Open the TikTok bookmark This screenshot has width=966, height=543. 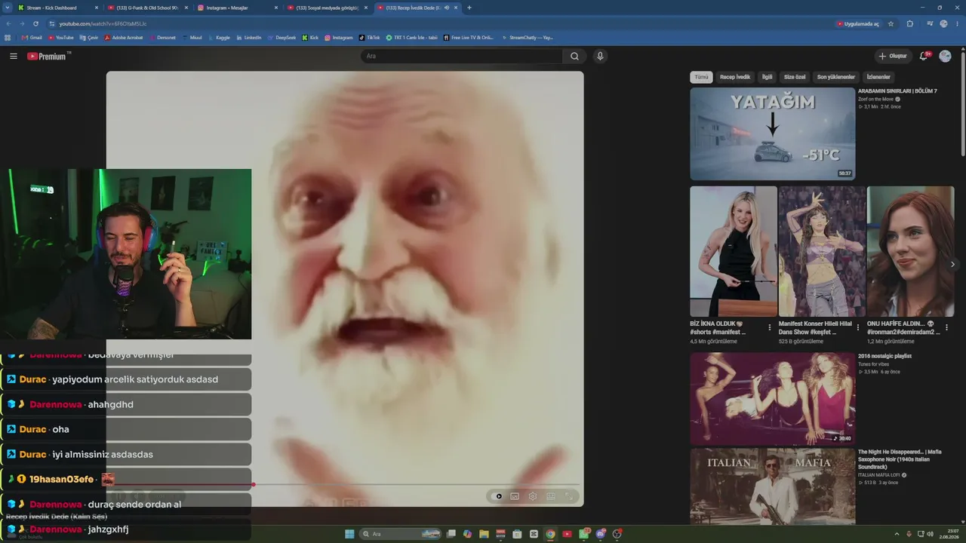[x=370, y=37]
